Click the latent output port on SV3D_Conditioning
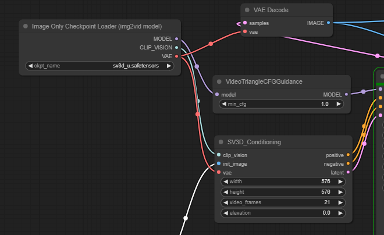The height and width of the screenshot is (235, 384). click(x=348, y=172)
